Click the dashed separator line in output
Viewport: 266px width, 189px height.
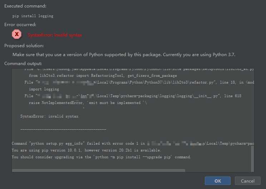point(63,130)
